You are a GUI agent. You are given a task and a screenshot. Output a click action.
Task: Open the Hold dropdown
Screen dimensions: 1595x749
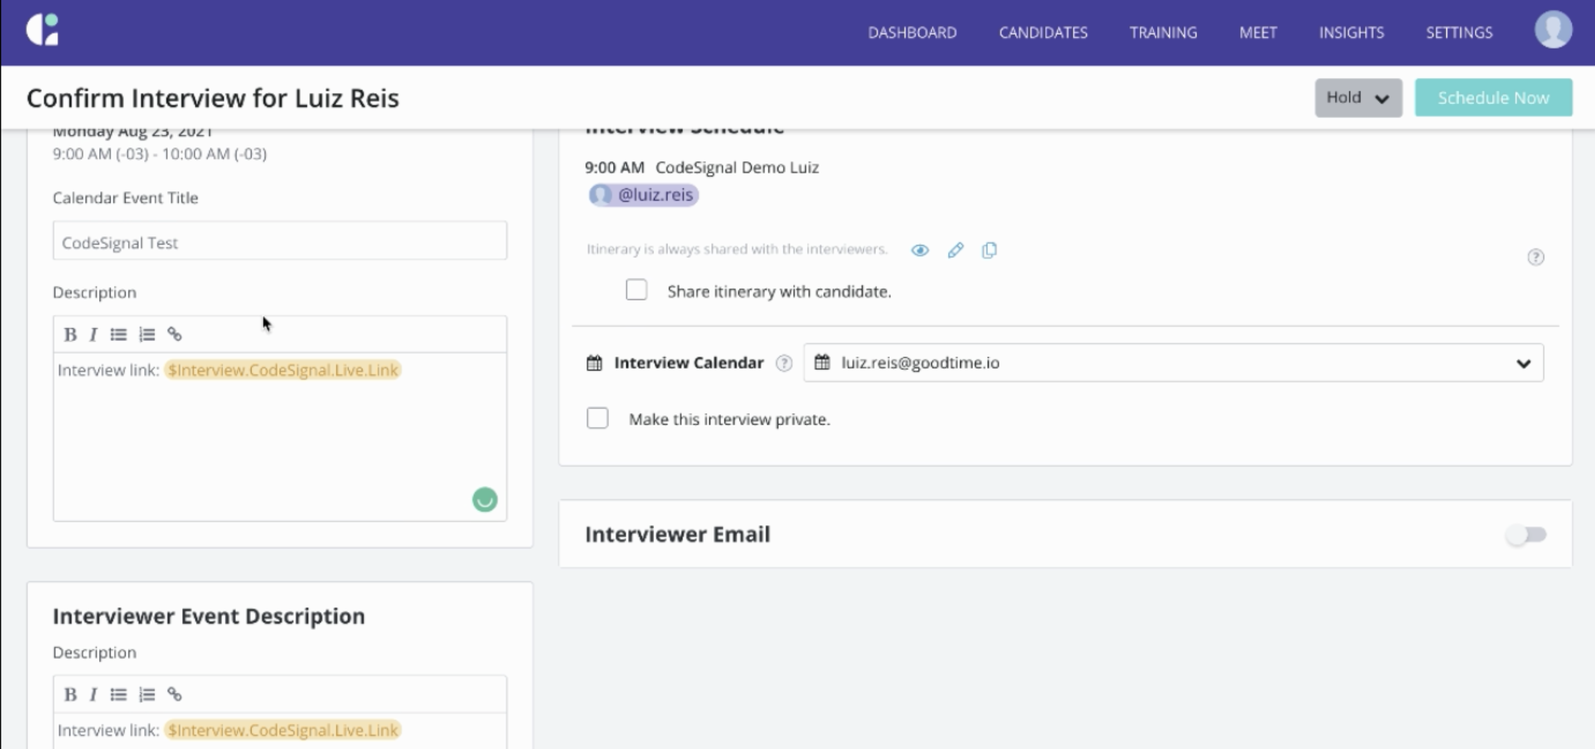tap(1358, 97)
